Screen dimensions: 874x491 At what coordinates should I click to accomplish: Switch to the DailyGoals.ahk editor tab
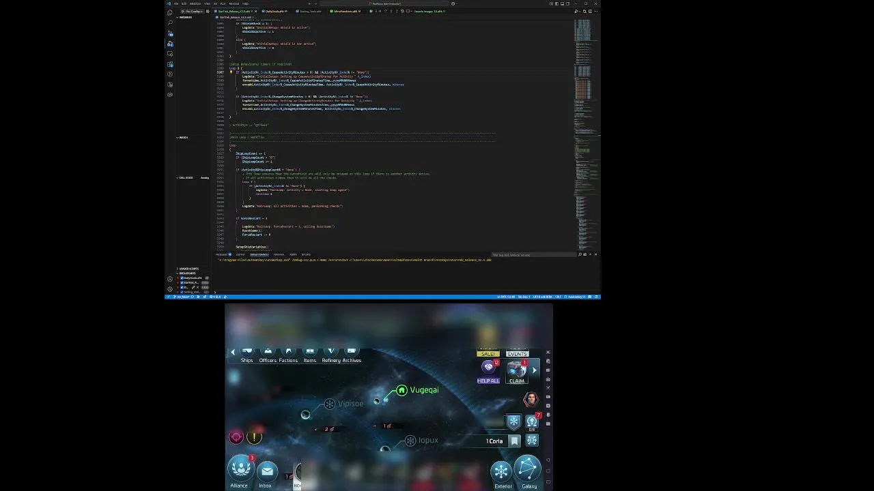pyautogui.click(x=276, y=12)
